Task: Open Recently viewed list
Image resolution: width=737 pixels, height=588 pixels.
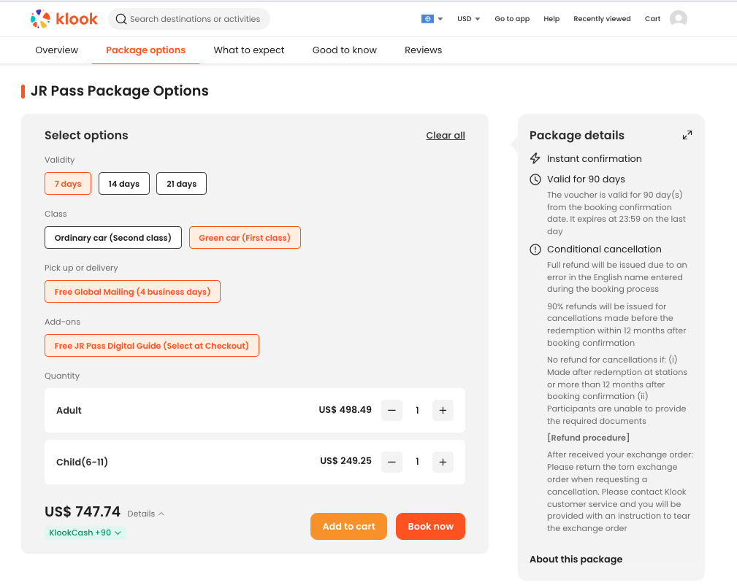Action: [x=602, y=19]
